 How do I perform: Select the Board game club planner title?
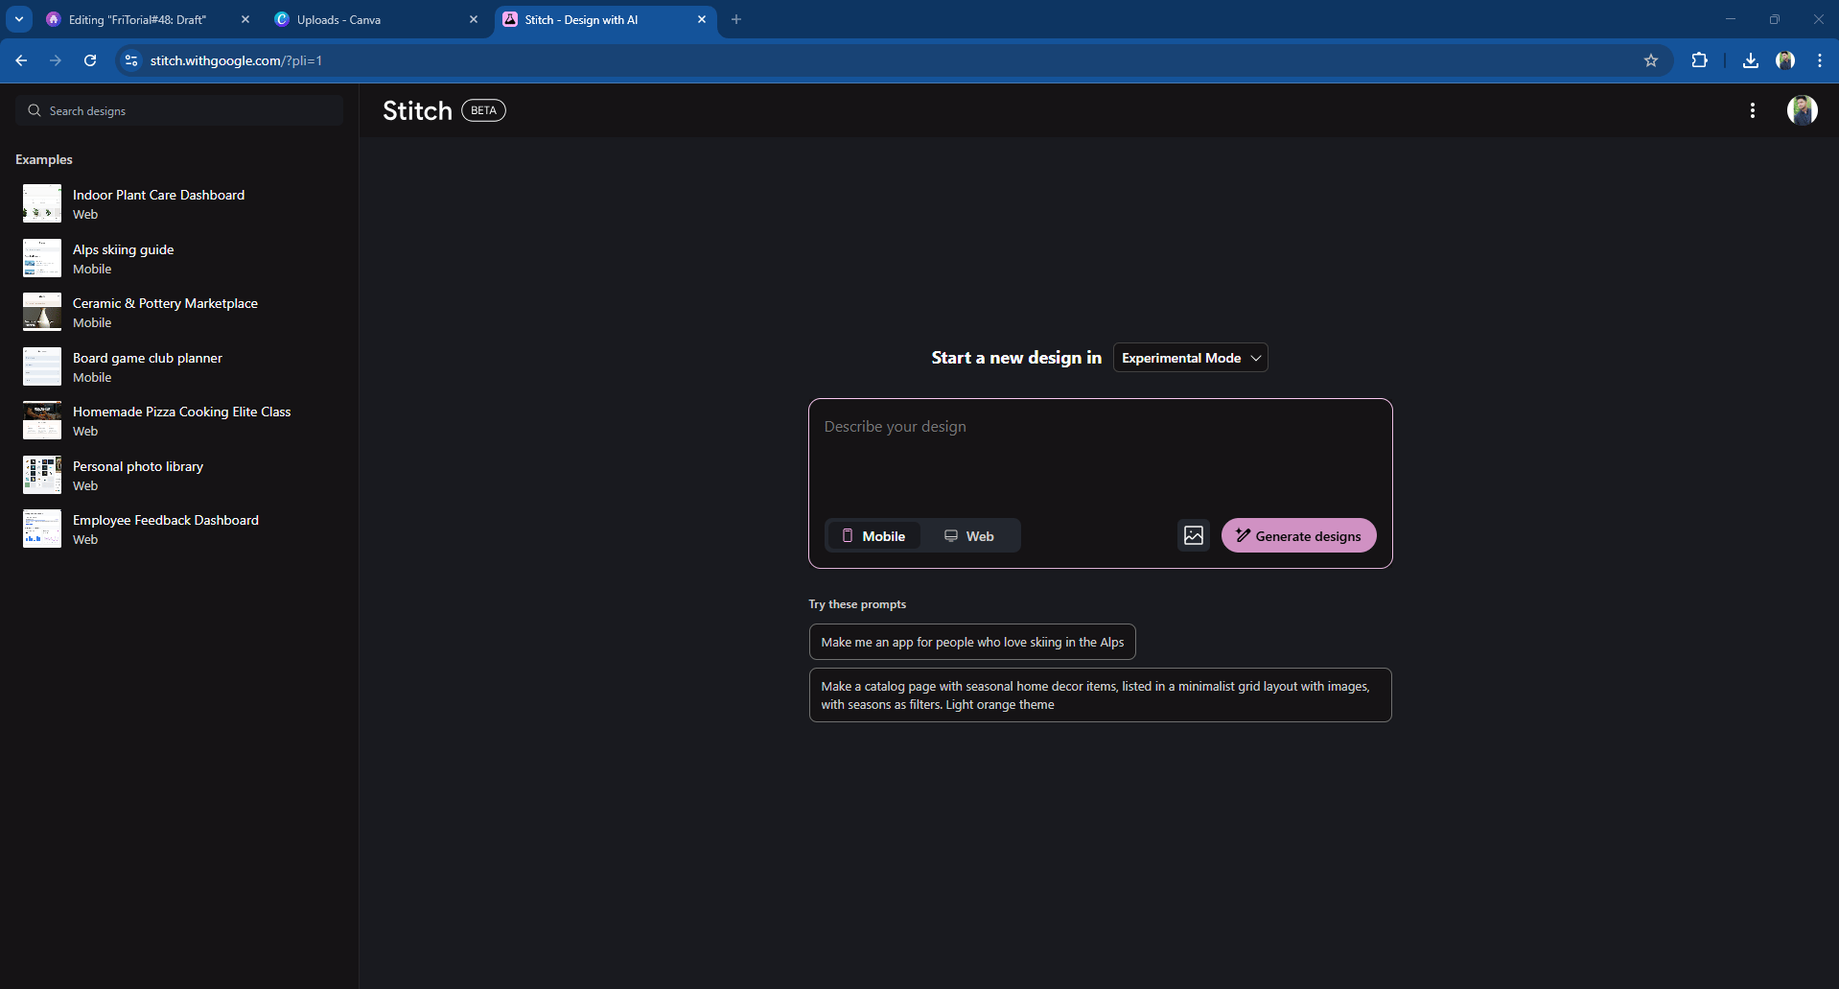pos(147,358)
